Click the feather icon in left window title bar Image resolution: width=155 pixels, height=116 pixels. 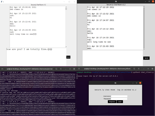(x=2, y=2)
